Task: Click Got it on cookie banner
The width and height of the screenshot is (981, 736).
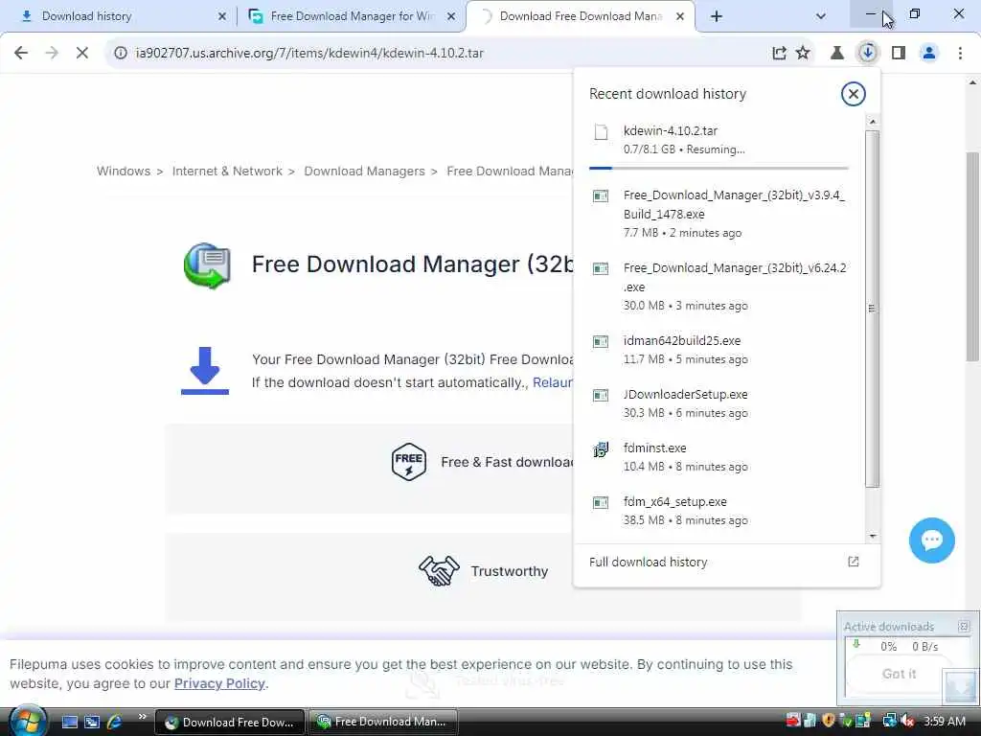Action: [x=899, y=674]
